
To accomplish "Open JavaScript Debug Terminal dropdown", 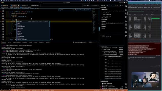I will [x=88, y=42].
